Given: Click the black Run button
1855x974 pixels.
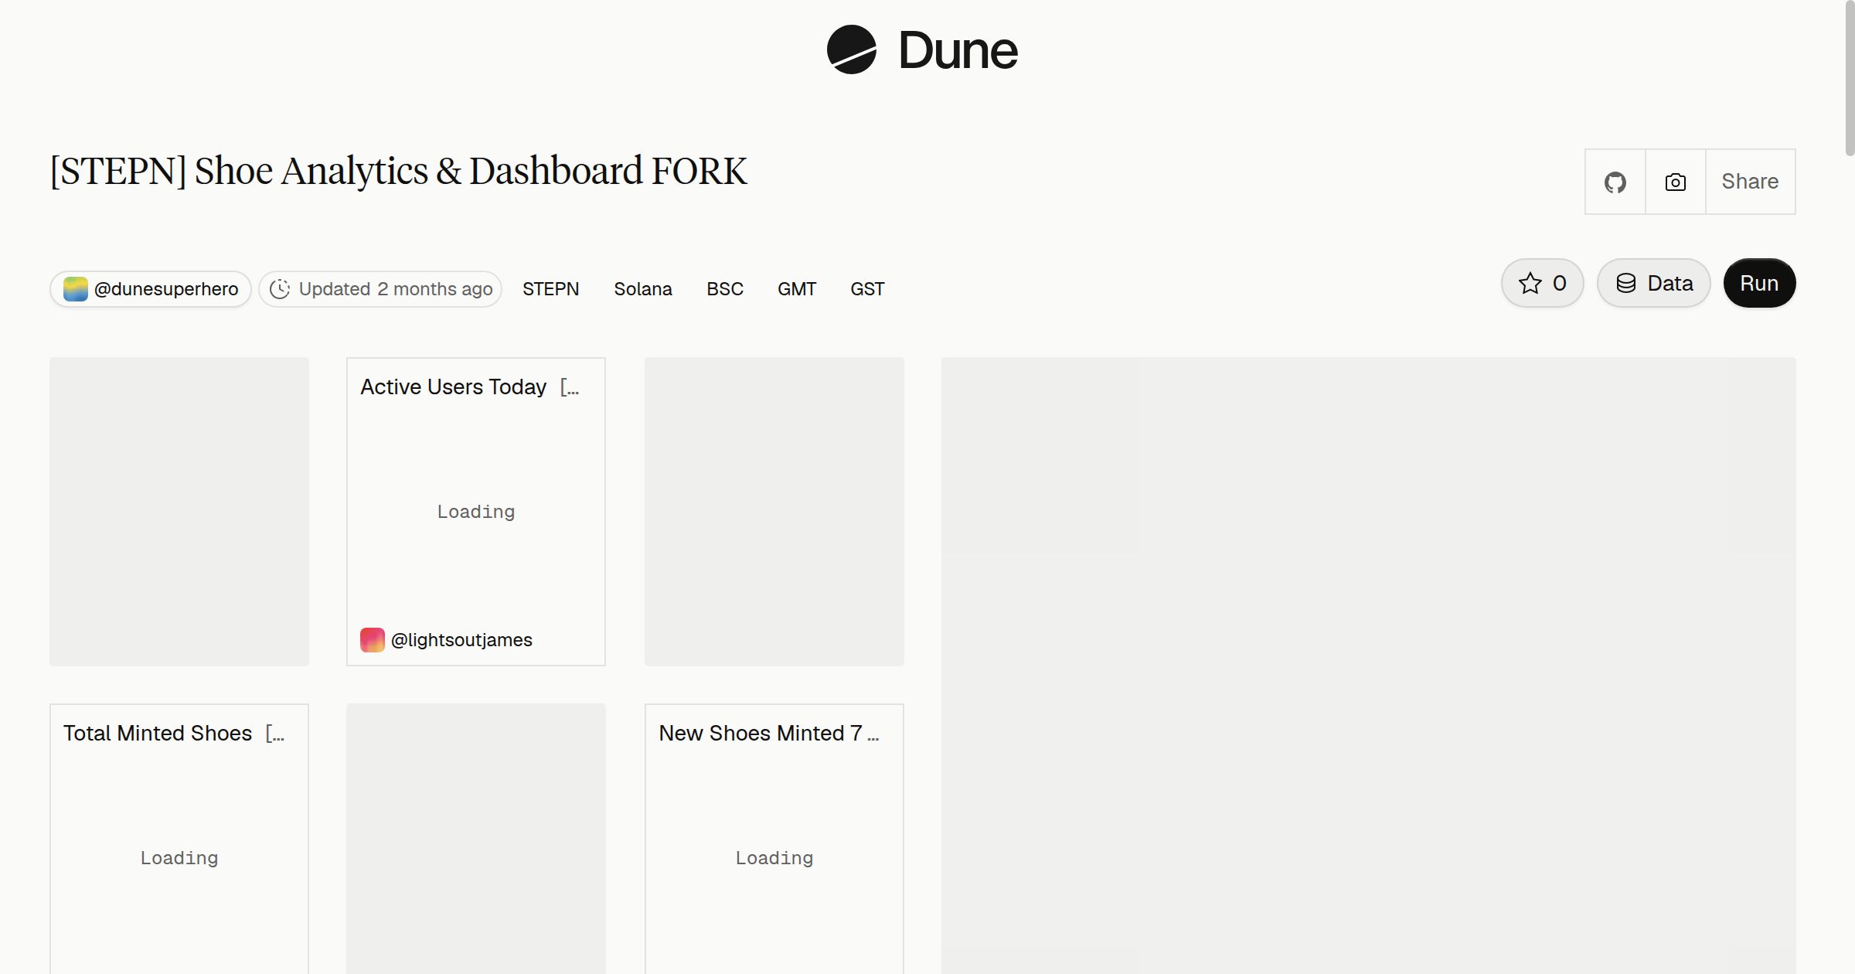Looking at the screenshot, I should tap(1760, 283).
